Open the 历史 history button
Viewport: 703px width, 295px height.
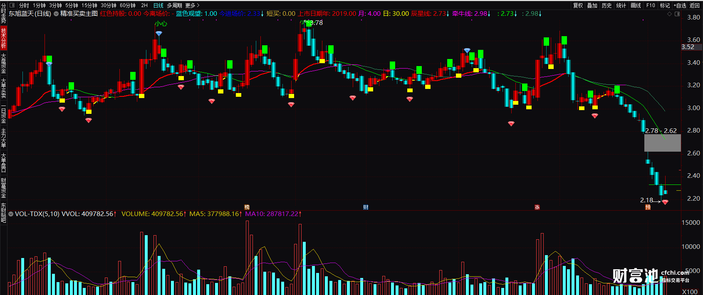click(x=607, y=5)
